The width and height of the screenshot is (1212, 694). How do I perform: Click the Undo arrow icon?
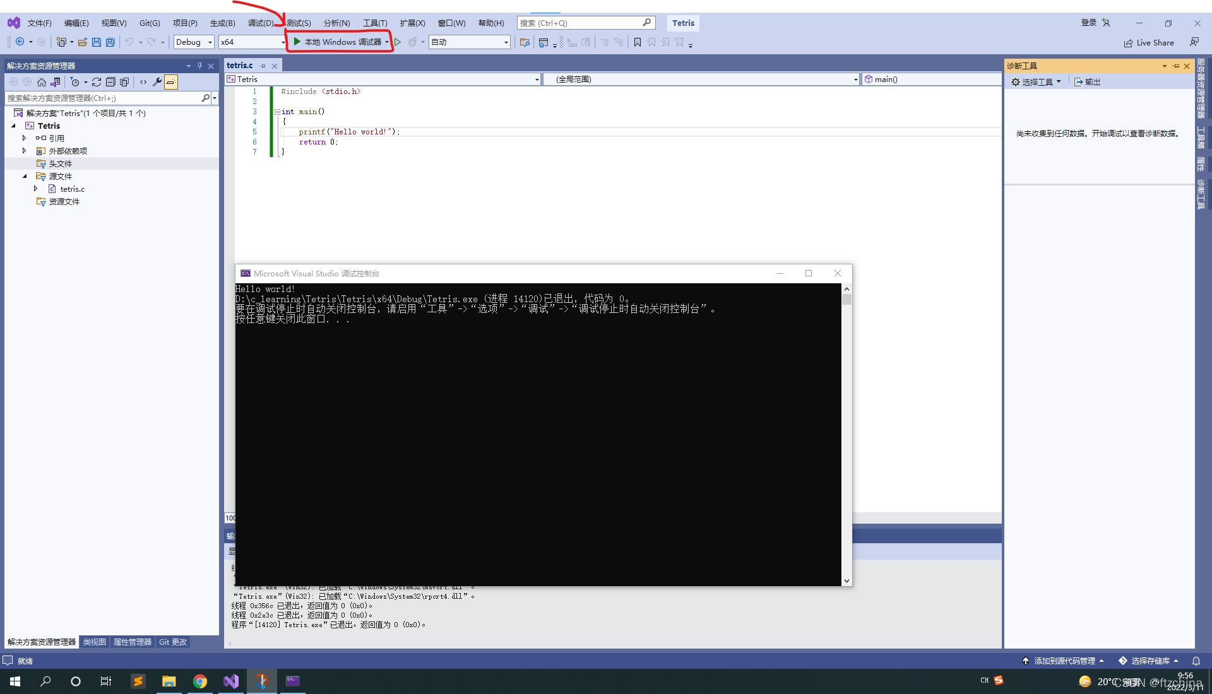pos(129,42)
